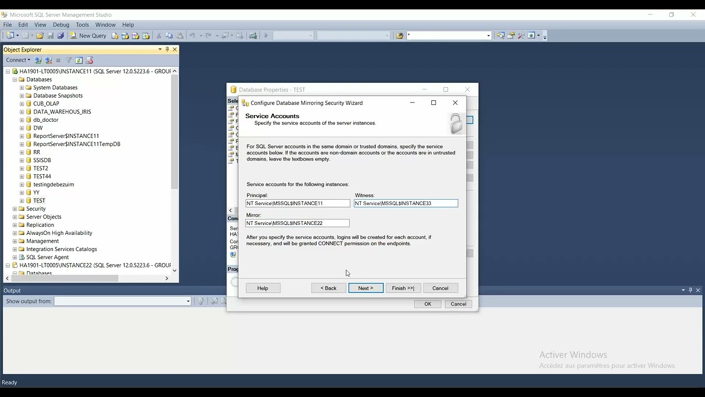Pin the Object Explorer panel

coord(167,49)
